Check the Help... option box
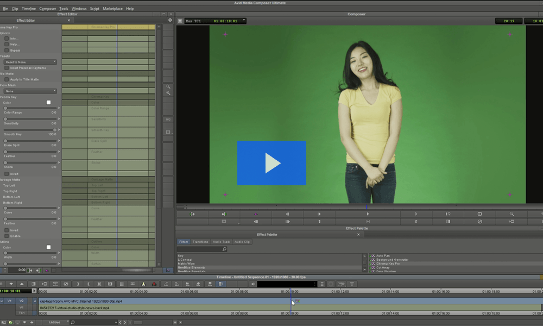Screen dimensions: 543x326 click(7, 45)
